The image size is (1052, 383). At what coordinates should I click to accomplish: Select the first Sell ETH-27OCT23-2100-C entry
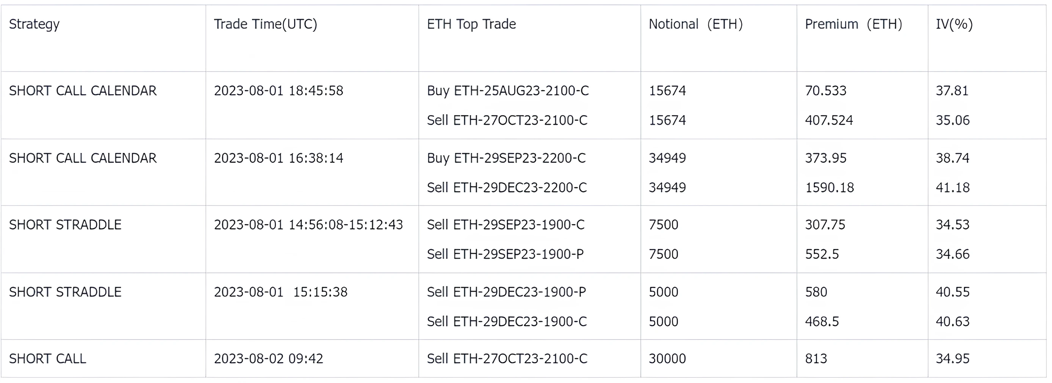pos(507,120)
